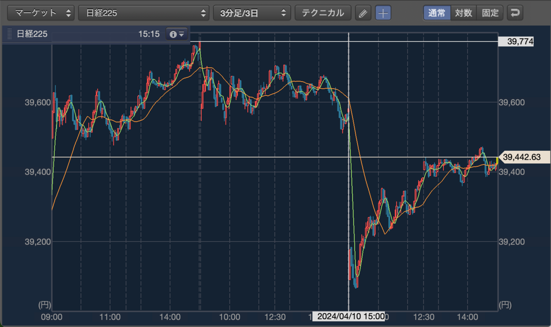Click the 09:00 time axis label
The height and width of the screenshot is (327, 551).
click(52, 317)
